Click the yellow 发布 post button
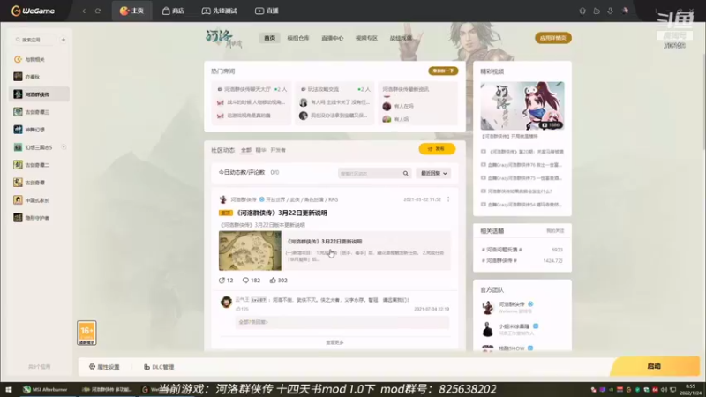The height and width of the screenshot is (397, 706). pos(437,149)
